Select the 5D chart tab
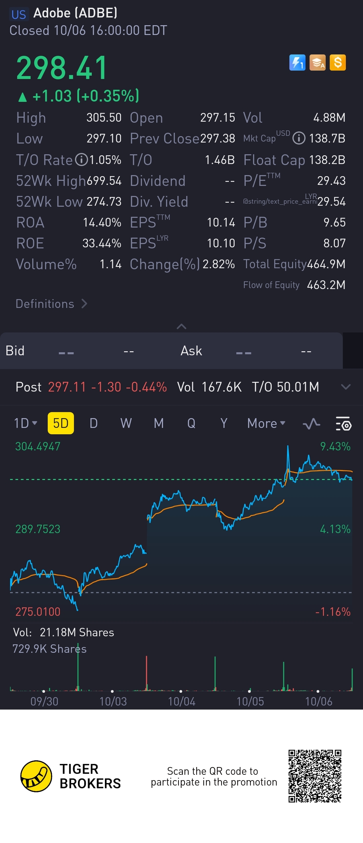 (61, 423)
